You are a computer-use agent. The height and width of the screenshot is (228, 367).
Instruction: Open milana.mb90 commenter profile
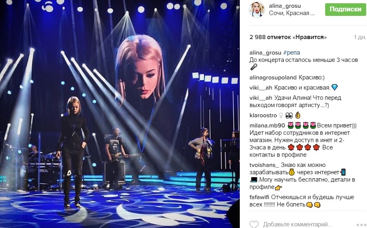[x=267, y=125]
